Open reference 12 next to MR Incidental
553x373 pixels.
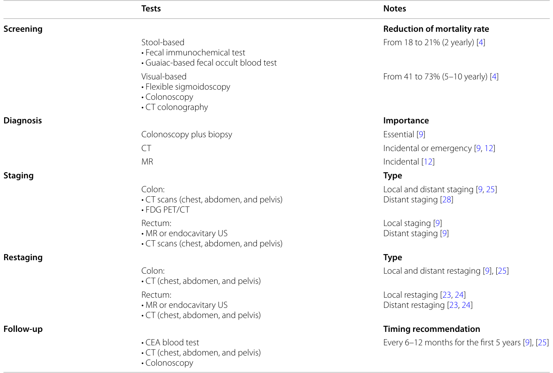[x=428, y=162]
